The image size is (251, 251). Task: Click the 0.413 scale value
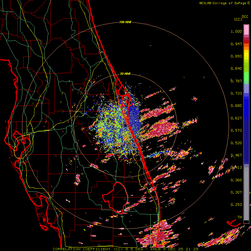click(236, 168)
